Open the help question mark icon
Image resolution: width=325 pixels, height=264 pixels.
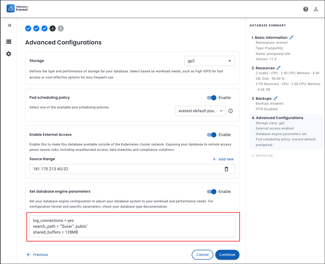click(306, 9)
